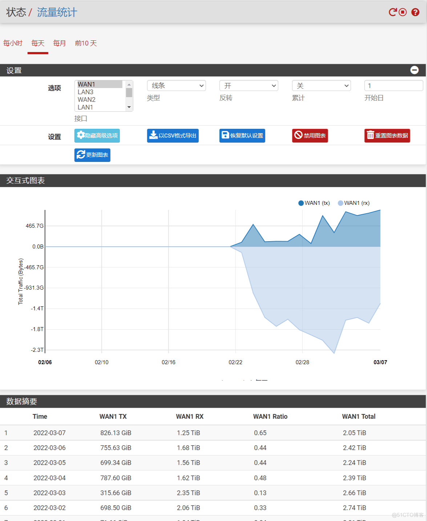Viewport: 427px width, 521px height.
Task: Open the 累计 dropdown showing 关
Action: pyautogui.click(x=322, y=85)
